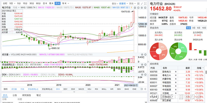Switch to the 日K chart tab
This screenshot has height=103, width=207.
pyautogui.click(x=45, y=3)
